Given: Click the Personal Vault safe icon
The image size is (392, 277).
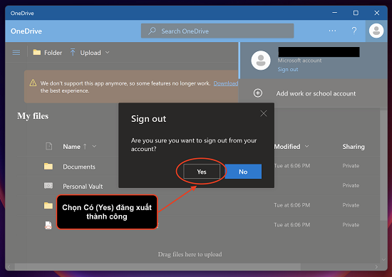Looking at the screenshot, I should 48,186.
